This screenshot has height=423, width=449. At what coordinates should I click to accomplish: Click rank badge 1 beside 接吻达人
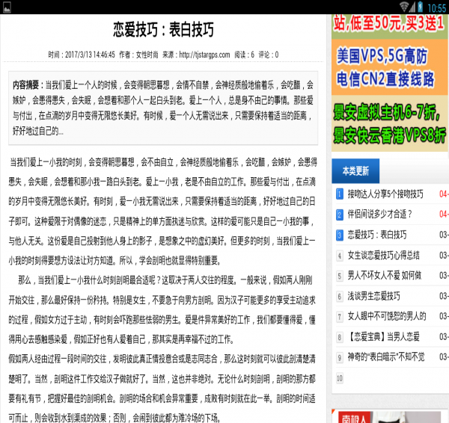click(x=339, y=194)
